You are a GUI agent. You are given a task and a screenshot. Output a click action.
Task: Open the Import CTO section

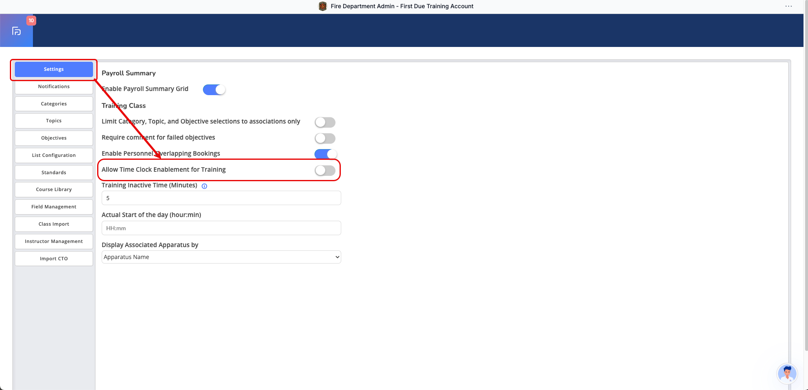click(x=54, y=259)
